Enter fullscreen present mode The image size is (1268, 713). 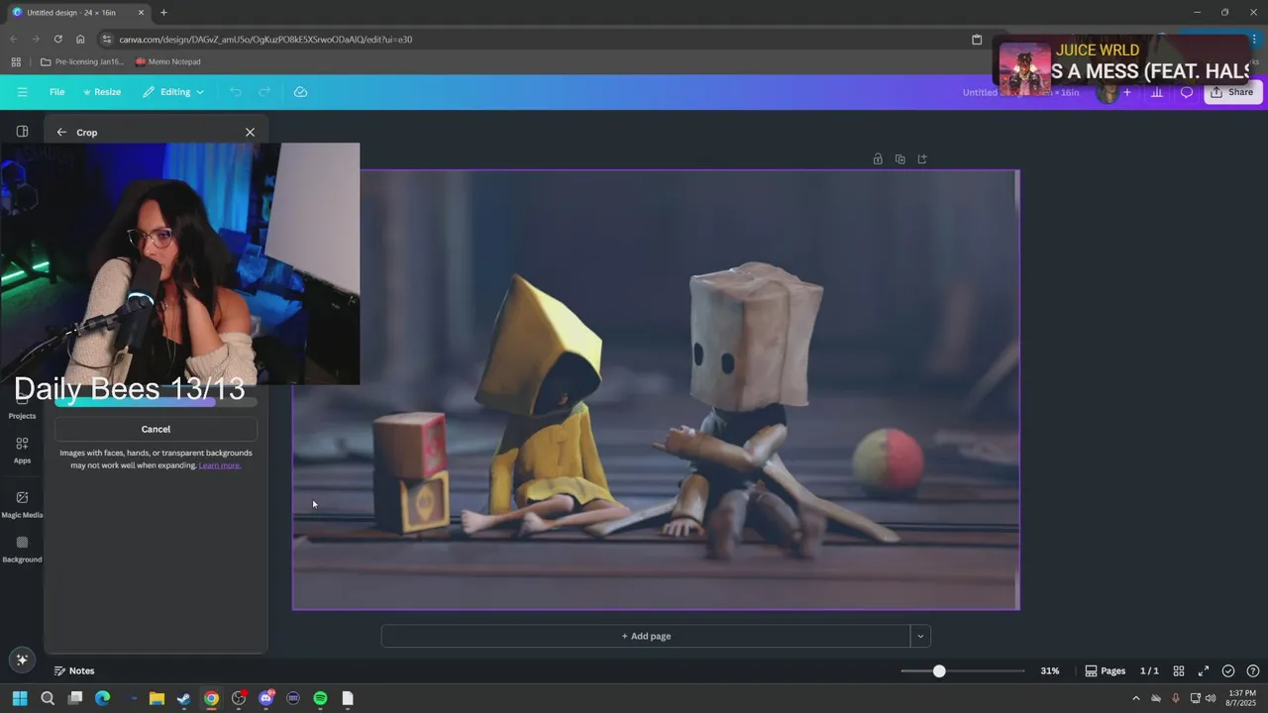pyautogui.click(x=1204, y=670)
